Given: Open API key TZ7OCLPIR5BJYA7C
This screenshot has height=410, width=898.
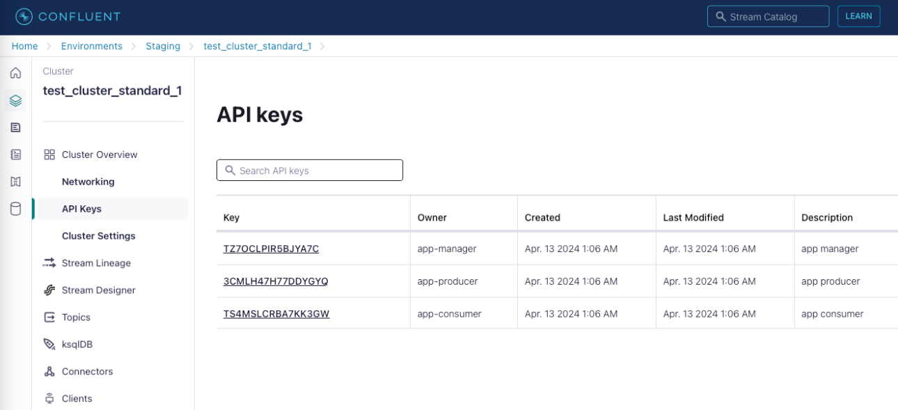Looking at the screenshot, I should (271, 249).
